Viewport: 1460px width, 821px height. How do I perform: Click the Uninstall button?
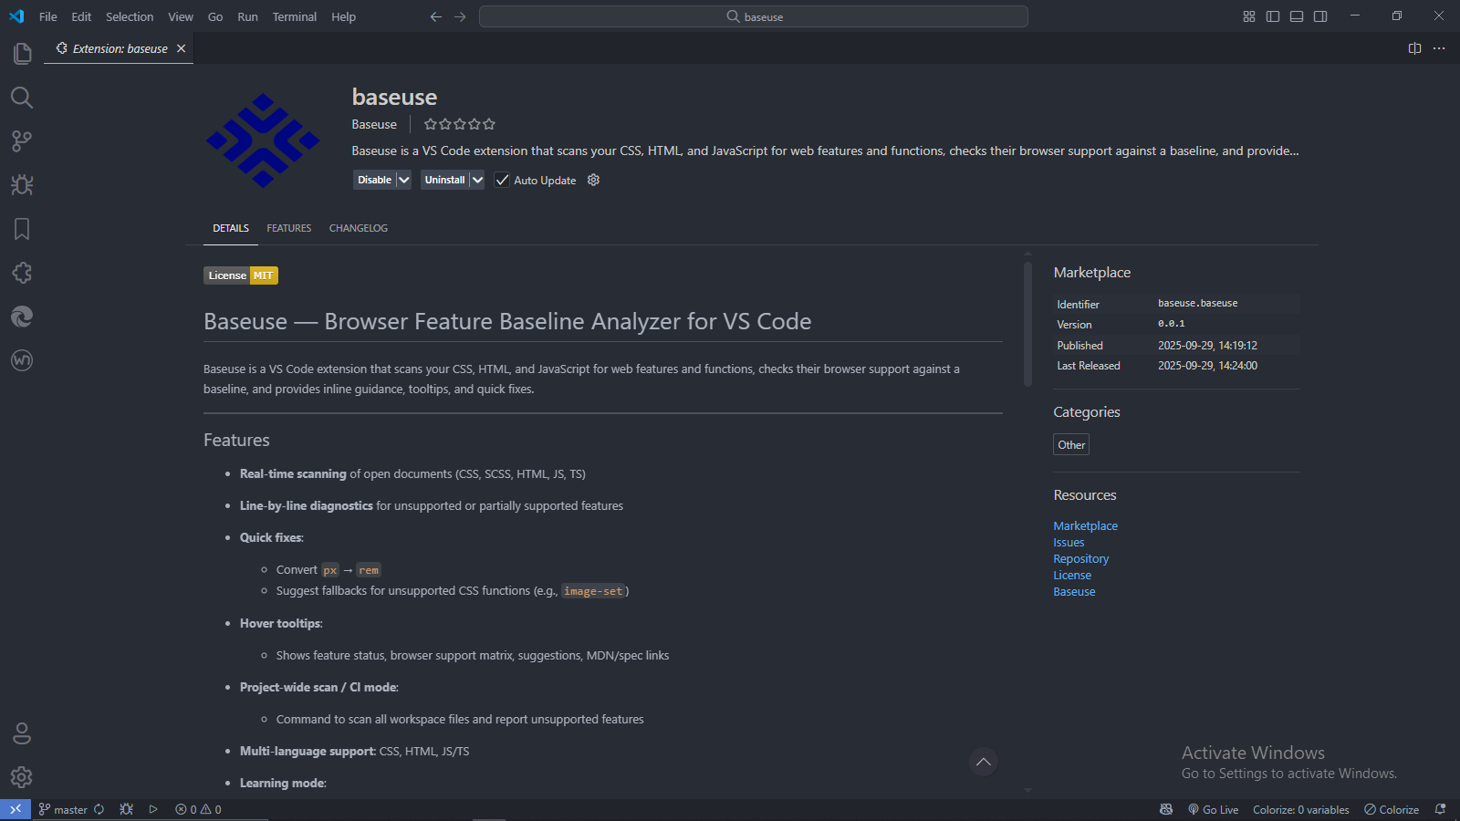(x=444, y=180)
